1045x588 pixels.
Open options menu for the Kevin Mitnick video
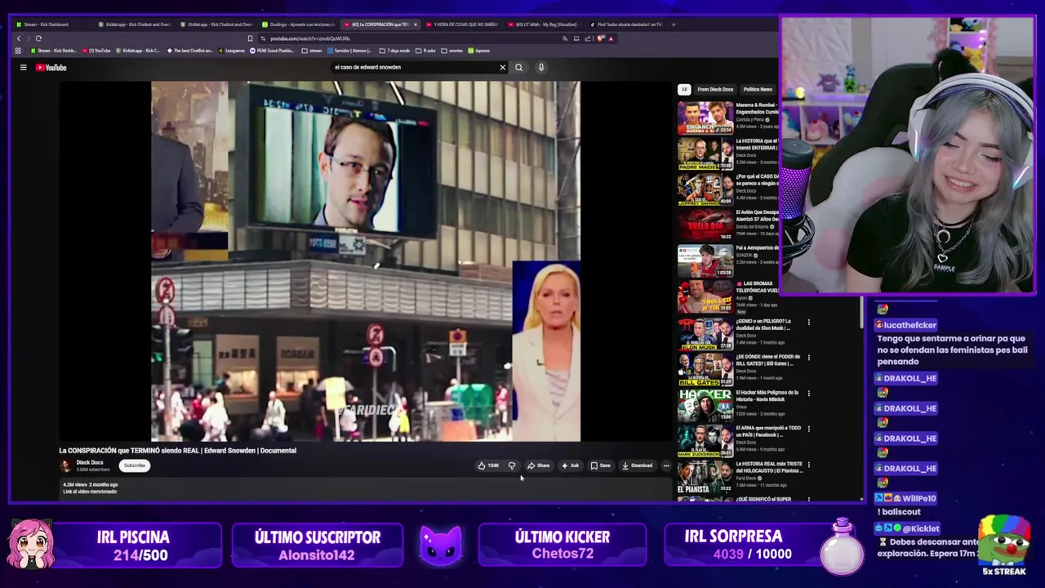coord(808,394)
